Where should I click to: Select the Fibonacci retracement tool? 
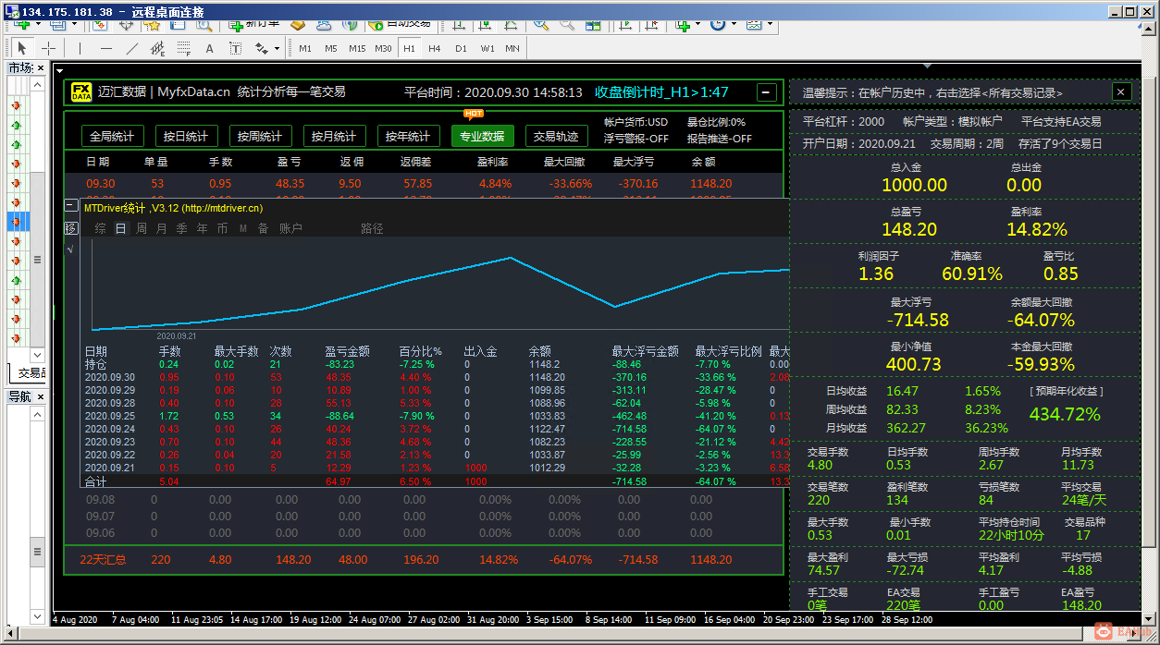[x=184, y=48]
